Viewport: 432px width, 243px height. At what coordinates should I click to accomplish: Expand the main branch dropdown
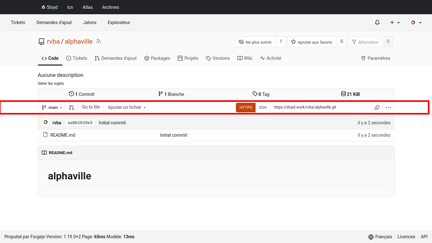pos(51,108)
